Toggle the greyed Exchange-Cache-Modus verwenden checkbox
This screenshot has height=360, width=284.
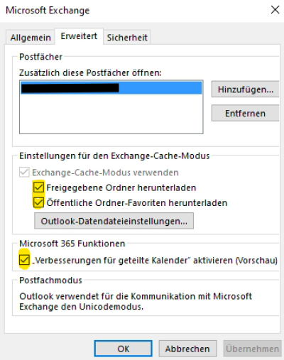coord(24,173)
